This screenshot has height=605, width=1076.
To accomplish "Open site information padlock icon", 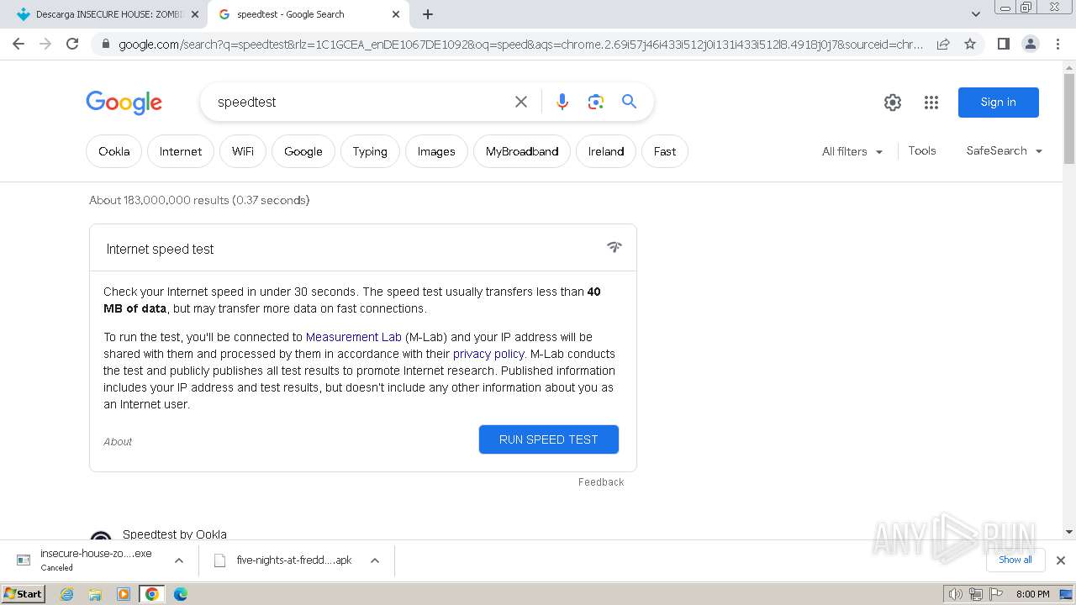I will (x=106, y=44).
